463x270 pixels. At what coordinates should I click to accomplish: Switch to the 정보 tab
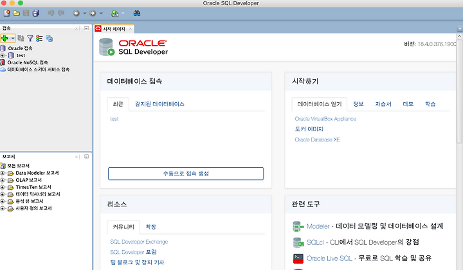[358, 104]
